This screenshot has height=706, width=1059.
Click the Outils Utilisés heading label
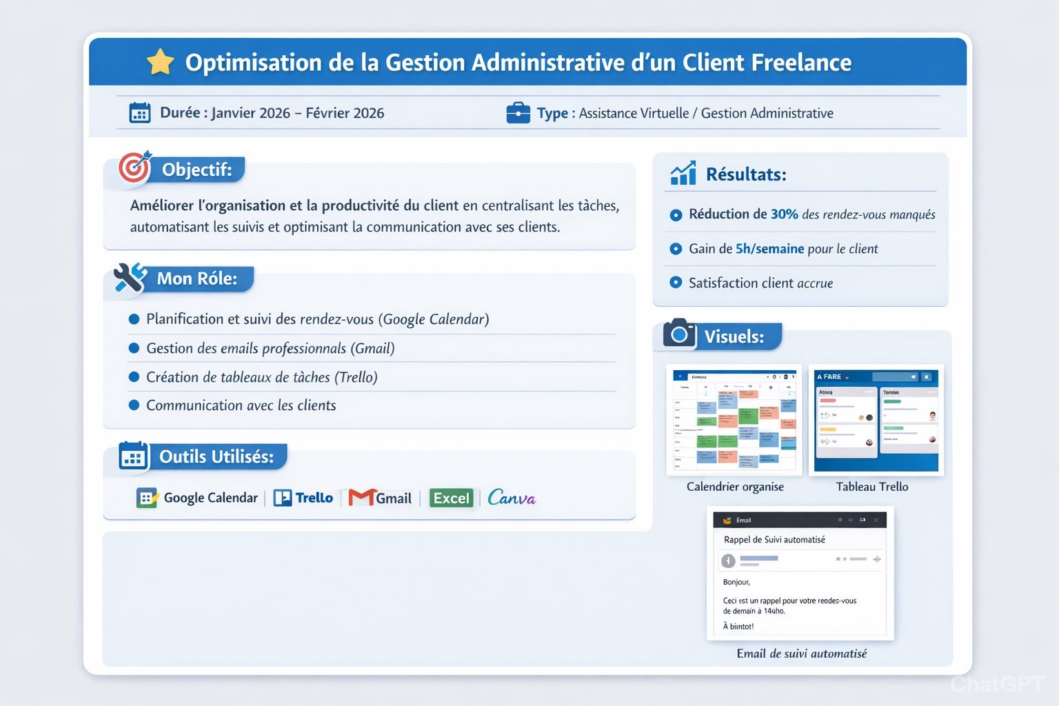coord(216,456)
